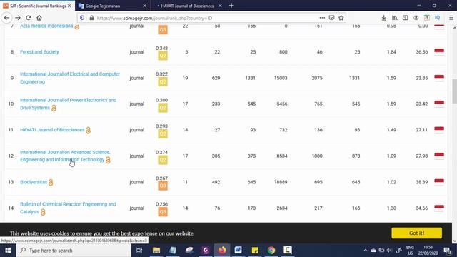Go forward to the next page
Viewport: 457px width, 257px height.
[18, 18]
